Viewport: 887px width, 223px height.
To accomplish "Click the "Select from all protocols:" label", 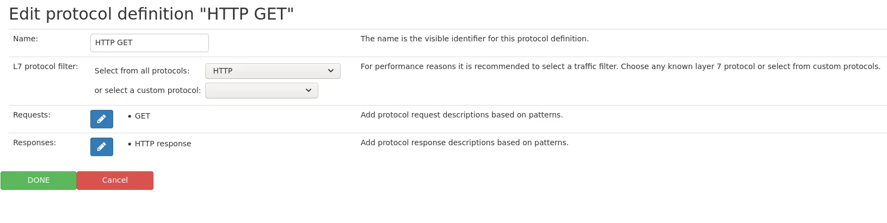I will point(142,71).
